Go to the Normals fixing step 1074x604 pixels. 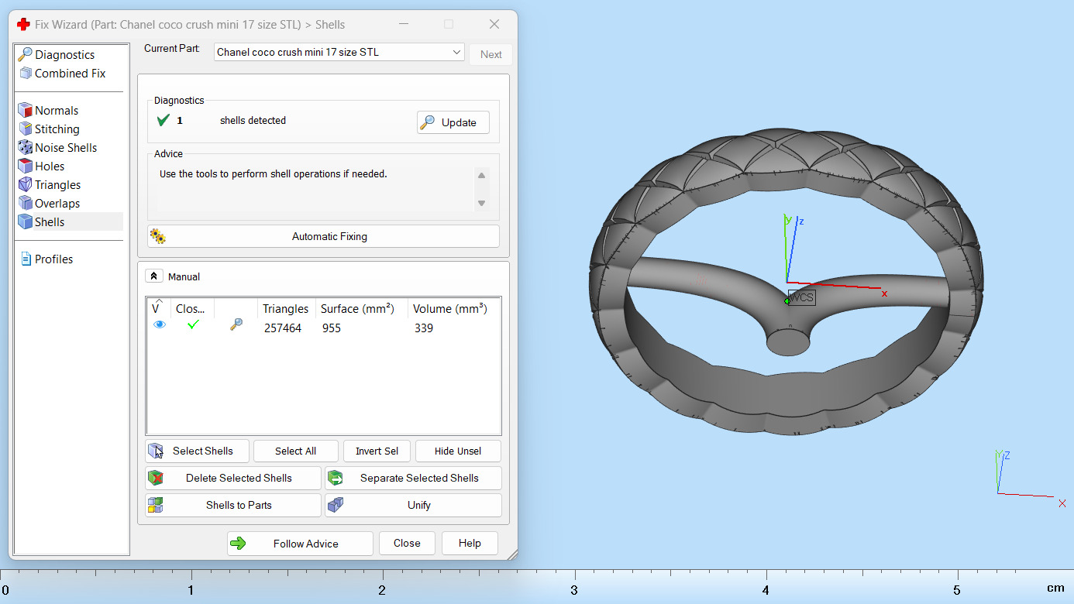(x=57, y=111)
